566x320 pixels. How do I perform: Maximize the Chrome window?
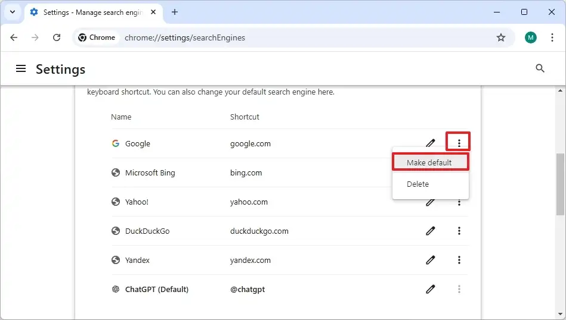524,12
